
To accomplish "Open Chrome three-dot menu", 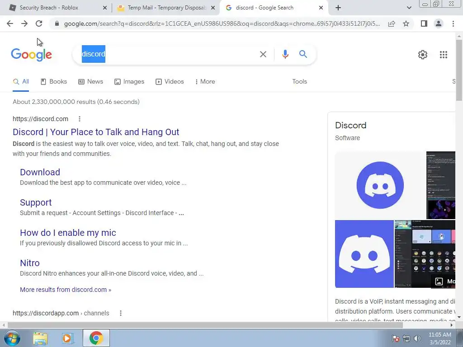I will [x=453, y=23].
